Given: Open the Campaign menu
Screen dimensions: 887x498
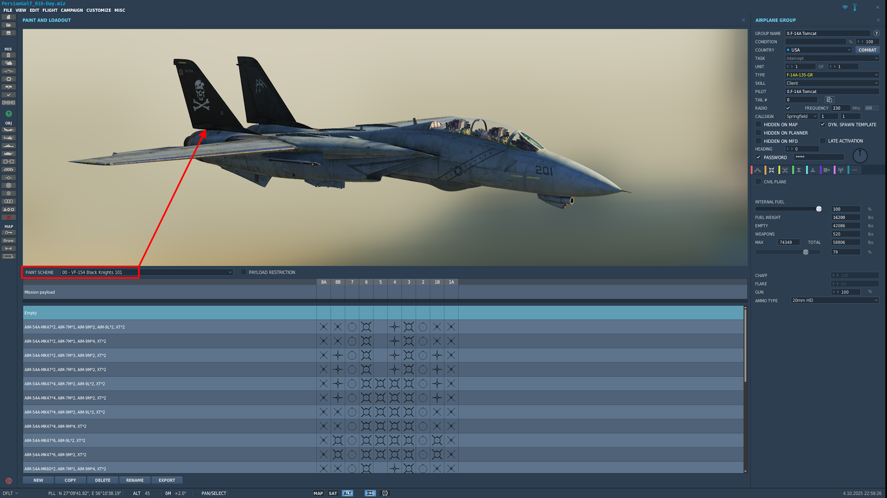Looking at the screenshot, I should coord(72,10).
